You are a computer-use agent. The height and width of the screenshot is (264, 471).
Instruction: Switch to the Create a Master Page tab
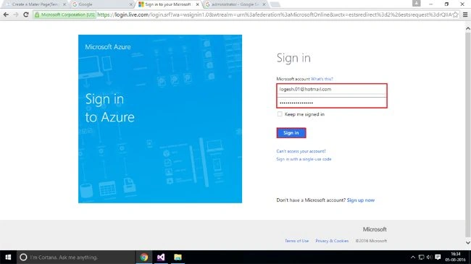tap(36, 4)
